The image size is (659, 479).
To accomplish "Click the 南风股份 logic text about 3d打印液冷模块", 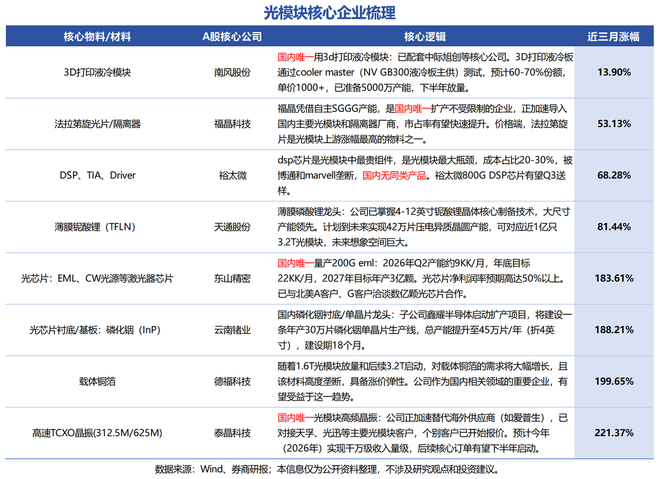I will (425, 72).
